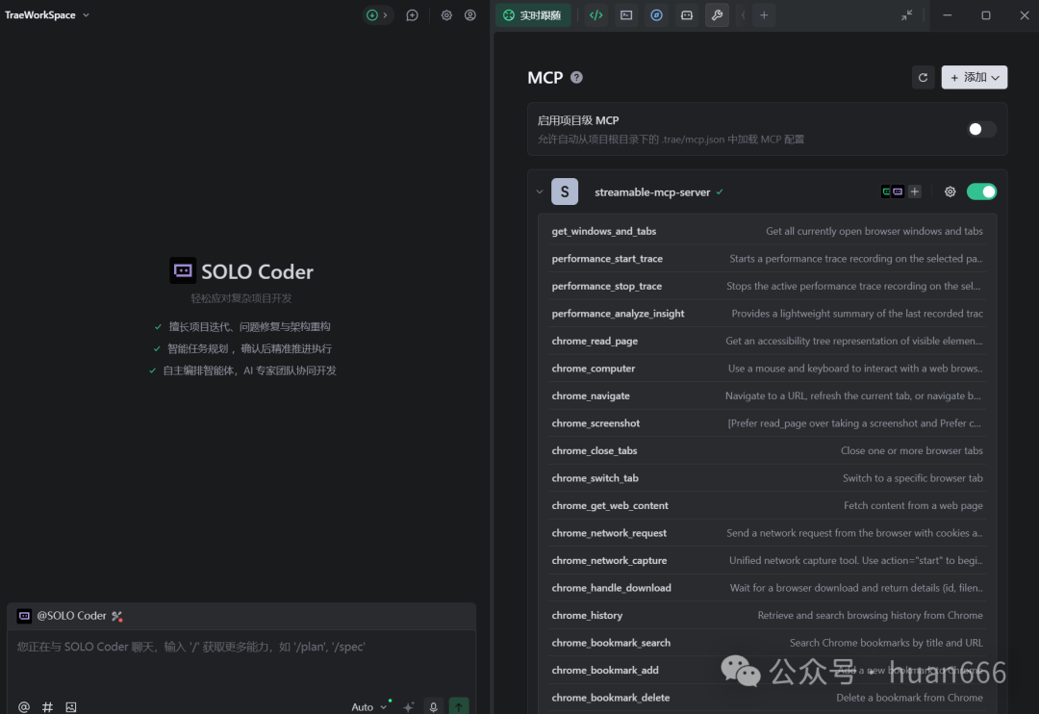The width and height of the screenshot is (1039, 714).
Task: Select the chrome_get_web_content tool row
Action: [767, 506]
